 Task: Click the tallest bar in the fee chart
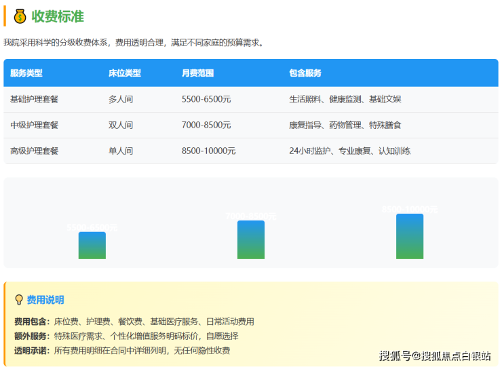410,236
